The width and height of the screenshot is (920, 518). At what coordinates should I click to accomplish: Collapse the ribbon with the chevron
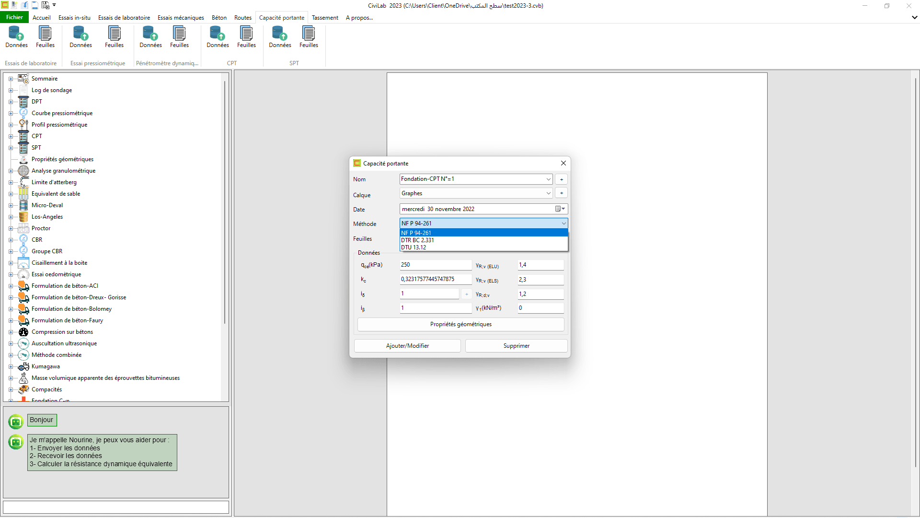point(914,17)
